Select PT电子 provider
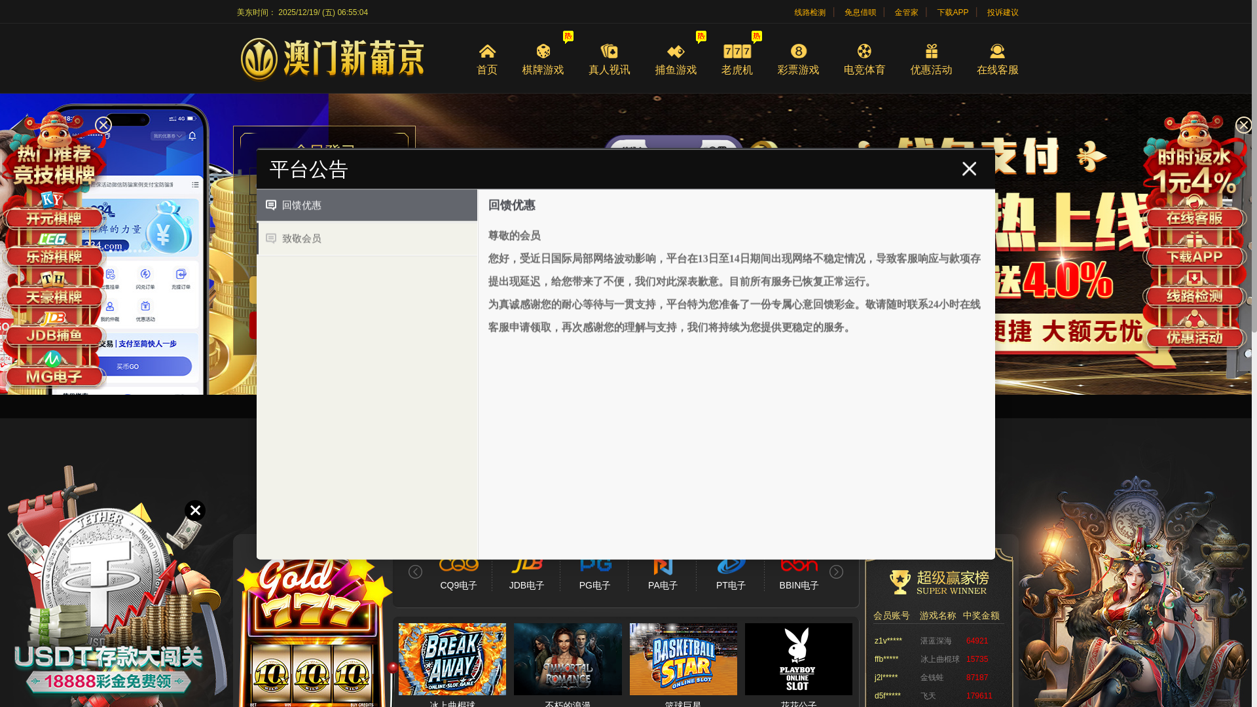Image resolution: width=1257 pixels, height=707 pixels. [731, 575]
